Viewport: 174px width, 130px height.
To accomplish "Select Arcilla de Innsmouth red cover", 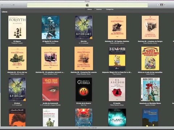I will pyautogui.click(x=50, y=89).
